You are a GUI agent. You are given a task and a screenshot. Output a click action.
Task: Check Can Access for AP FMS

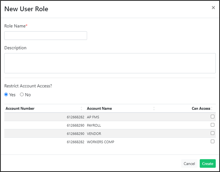[x=212, y=117]
